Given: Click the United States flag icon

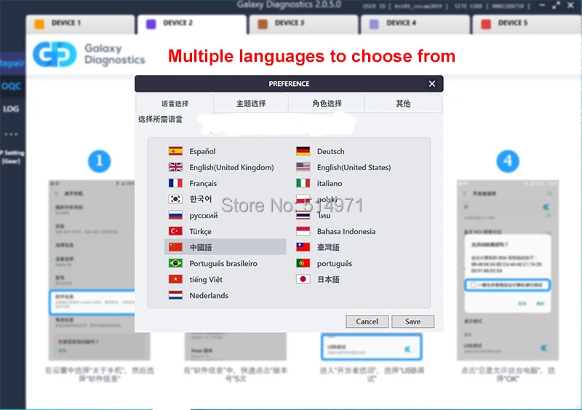Looking at the screenshot, I should pos(303,167).
